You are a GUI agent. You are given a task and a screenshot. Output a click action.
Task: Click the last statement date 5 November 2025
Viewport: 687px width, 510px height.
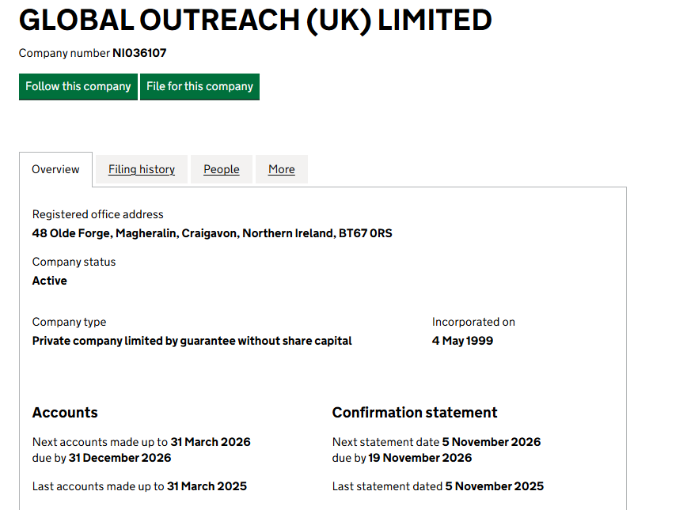coord(495,486)
